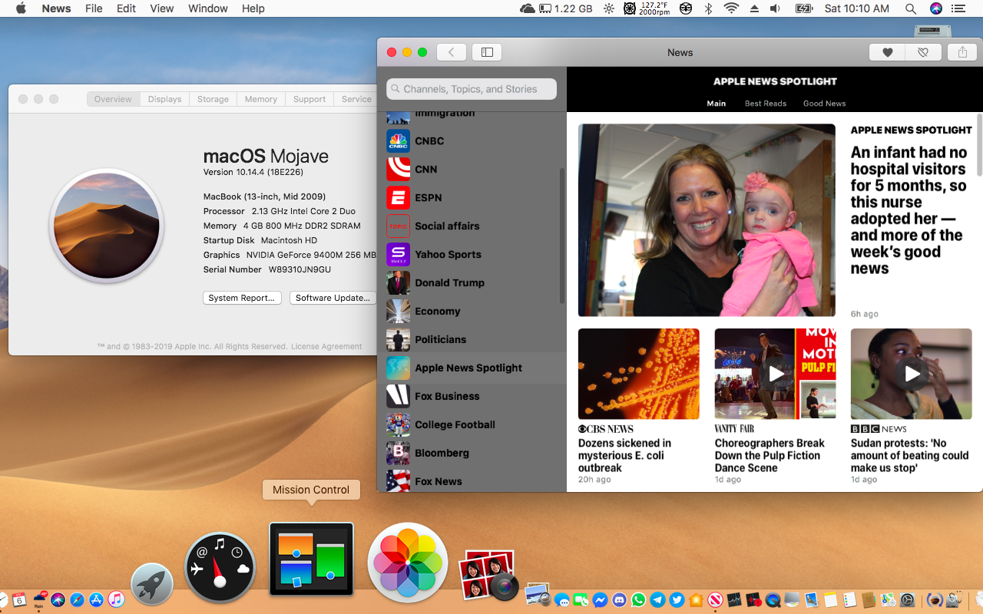Open the Yahoo Sports channel
The height and width of the screenshot is (614, 983).
point(472,255)
